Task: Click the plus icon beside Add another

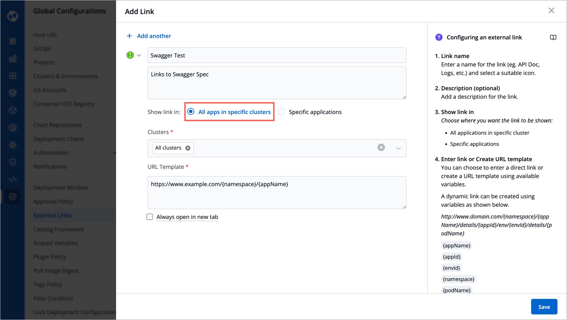Action: pos(129,36)
